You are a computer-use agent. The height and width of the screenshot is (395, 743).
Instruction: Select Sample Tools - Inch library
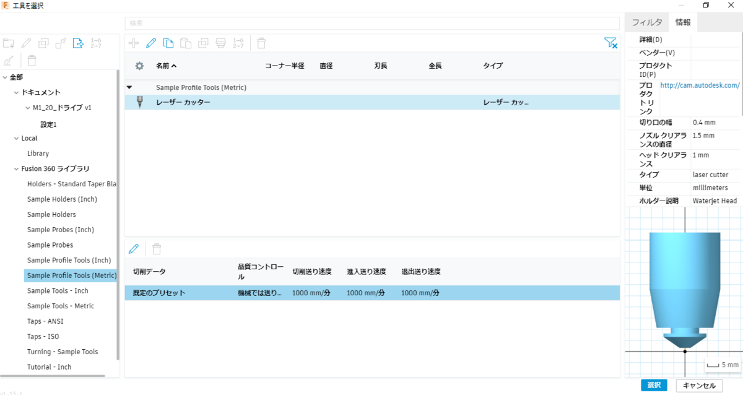[x=58, y=290]
